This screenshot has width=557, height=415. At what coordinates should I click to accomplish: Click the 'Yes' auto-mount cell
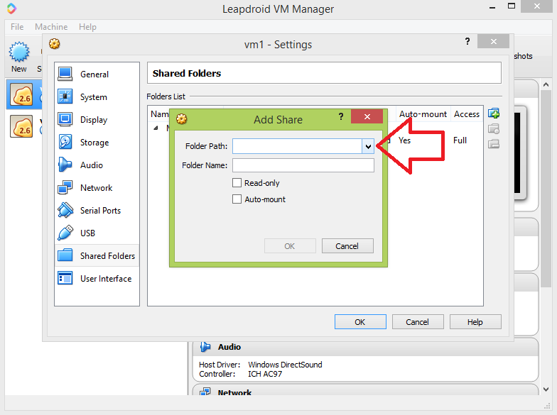click(x=404, y=140)
